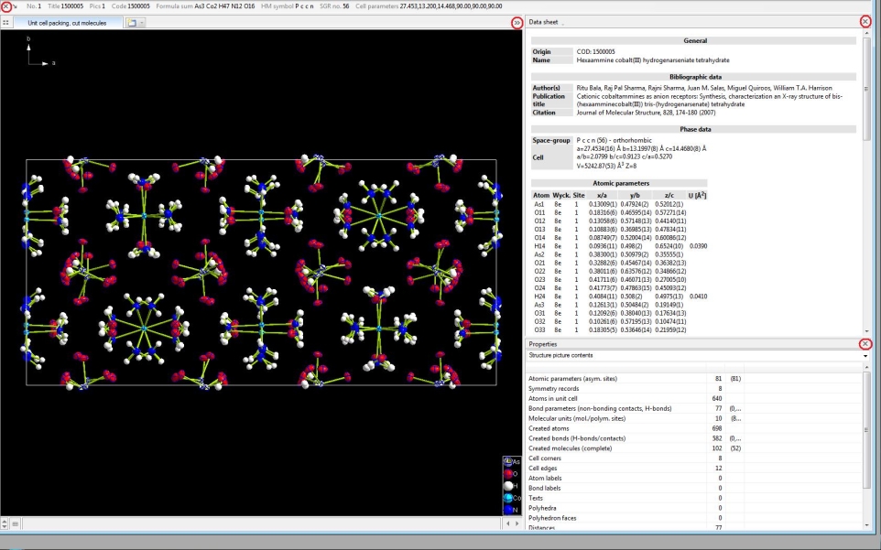Click the grid handle icon left of picture tab

tap(6, 22)
